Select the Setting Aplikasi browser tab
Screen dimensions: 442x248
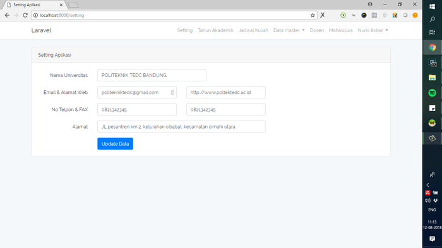34,5
